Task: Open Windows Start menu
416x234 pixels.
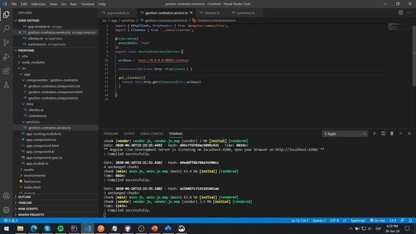Action: pos(6,228)
